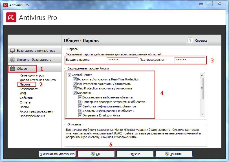Click the Avira logo in the header
229x162 pixels.
pos(11,17)
